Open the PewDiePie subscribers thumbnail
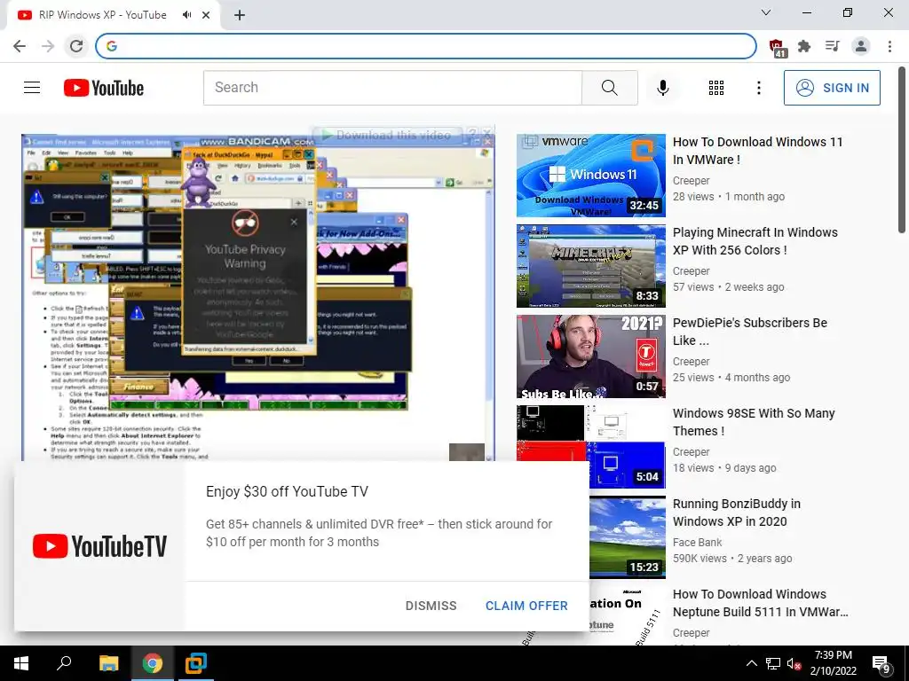This screenshot has width=909, height=681. click(x=590, y=356)
